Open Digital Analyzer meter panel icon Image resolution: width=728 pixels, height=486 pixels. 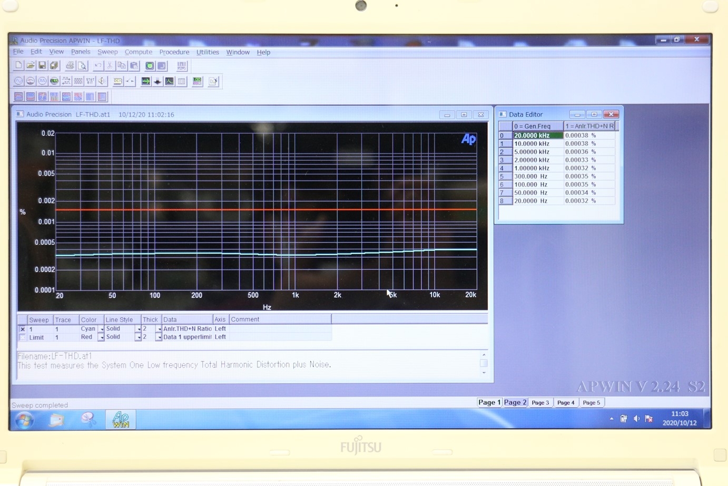[x=54, y=81]
